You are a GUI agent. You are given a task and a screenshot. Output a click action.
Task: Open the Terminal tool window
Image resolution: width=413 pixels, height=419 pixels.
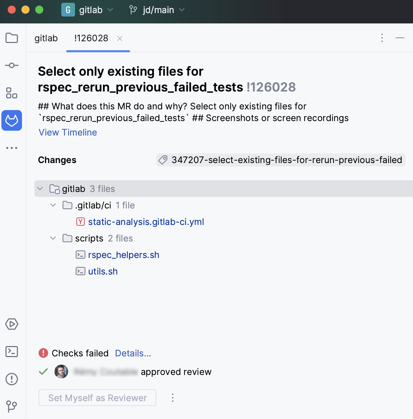12,352
